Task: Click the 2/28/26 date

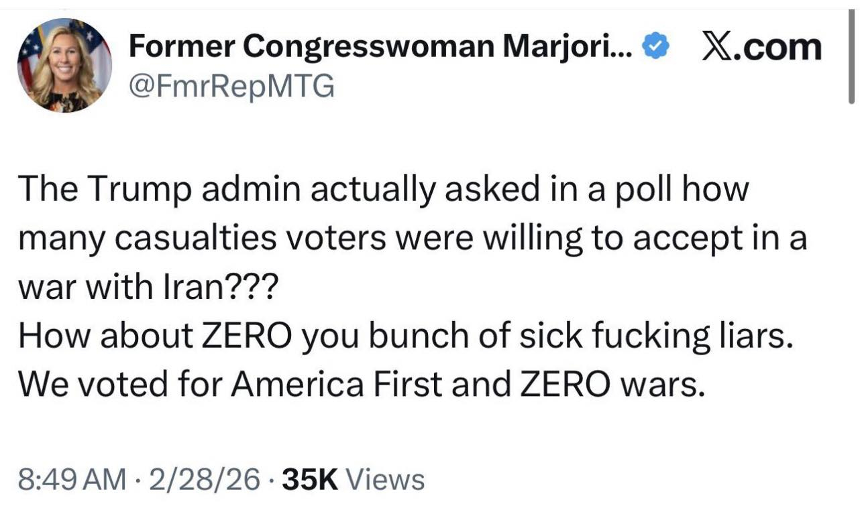Action: 205,479
